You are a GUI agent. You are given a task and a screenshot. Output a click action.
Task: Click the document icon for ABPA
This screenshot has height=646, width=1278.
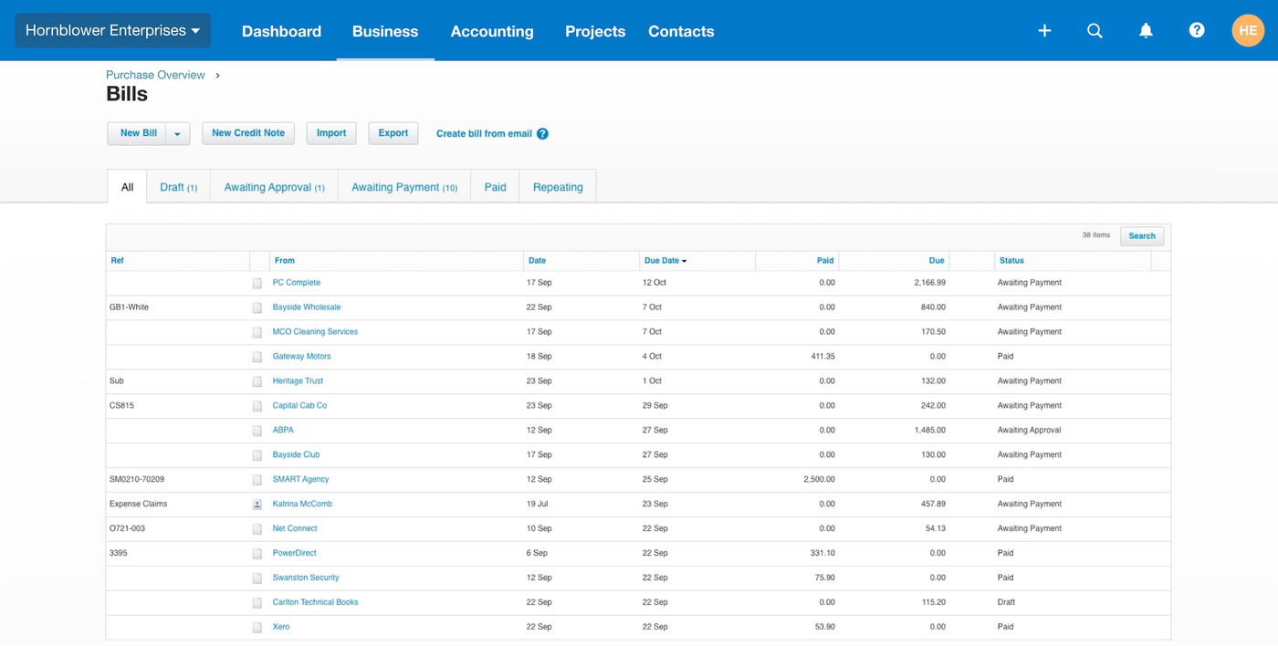[x=257, y=431]
